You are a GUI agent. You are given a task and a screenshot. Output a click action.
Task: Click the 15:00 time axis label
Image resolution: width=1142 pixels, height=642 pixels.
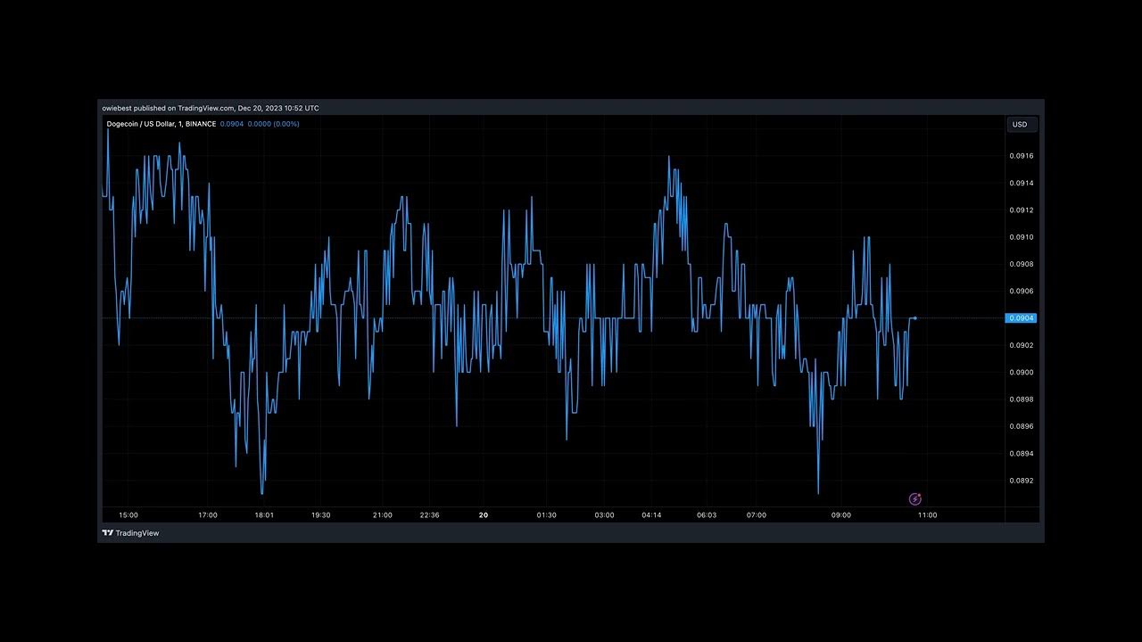click(x=128, y=515)
